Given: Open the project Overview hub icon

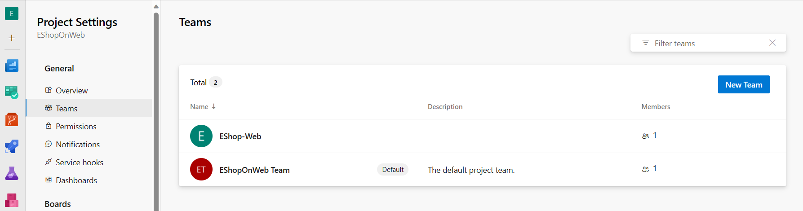Looking at the screenshot, I should tap(12, 66).
